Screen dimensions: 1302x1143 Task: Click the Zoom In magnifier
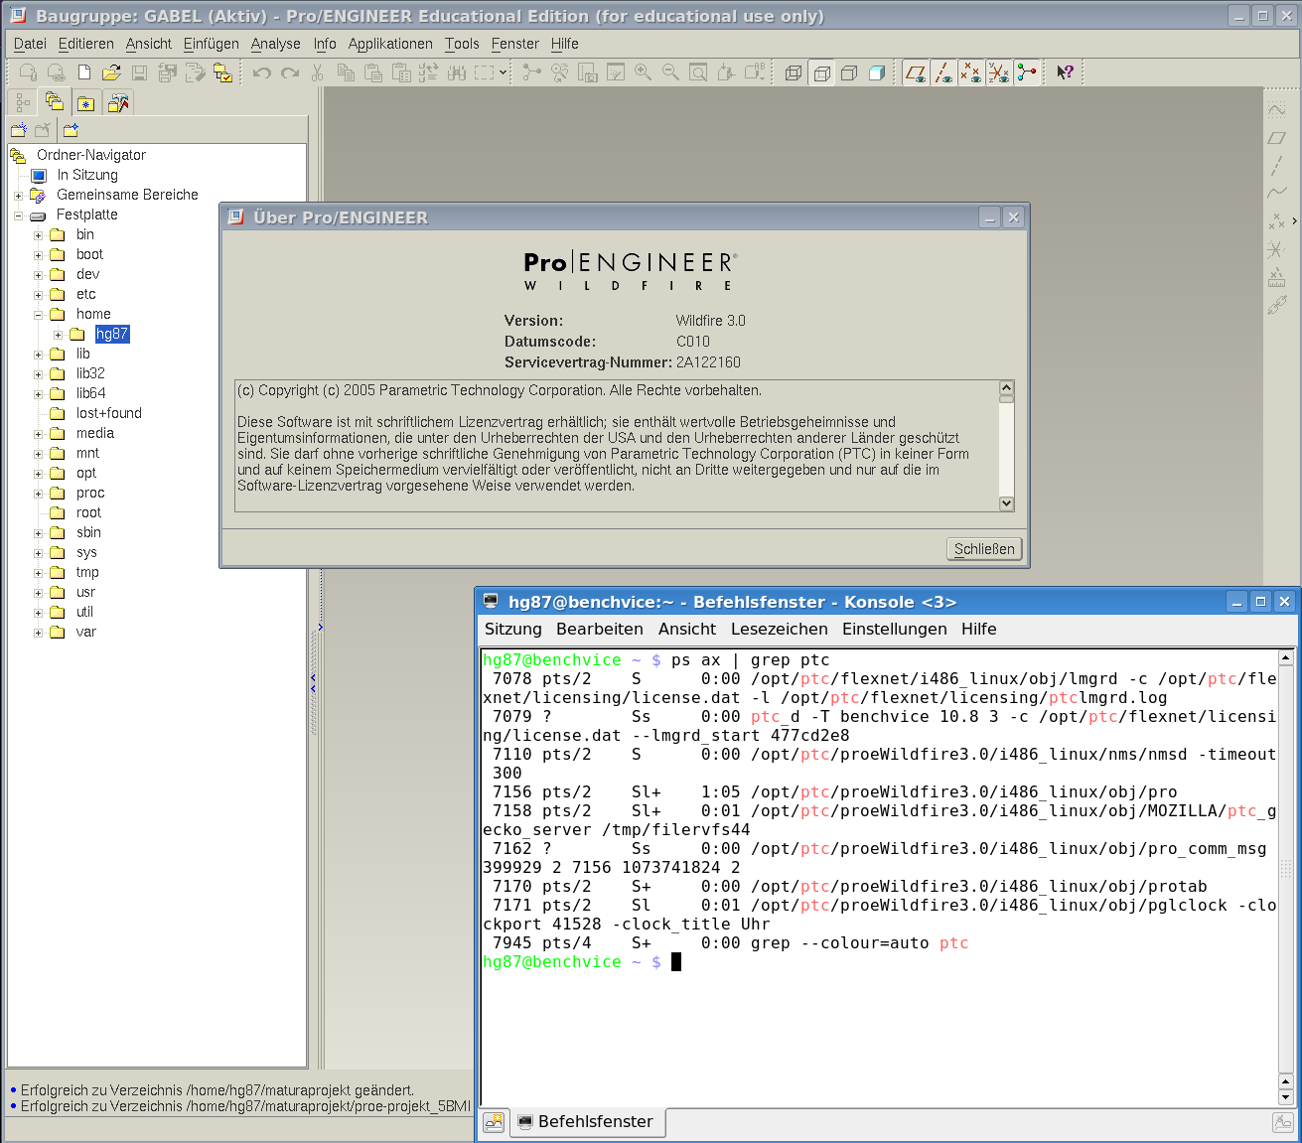tap(643, 72)
